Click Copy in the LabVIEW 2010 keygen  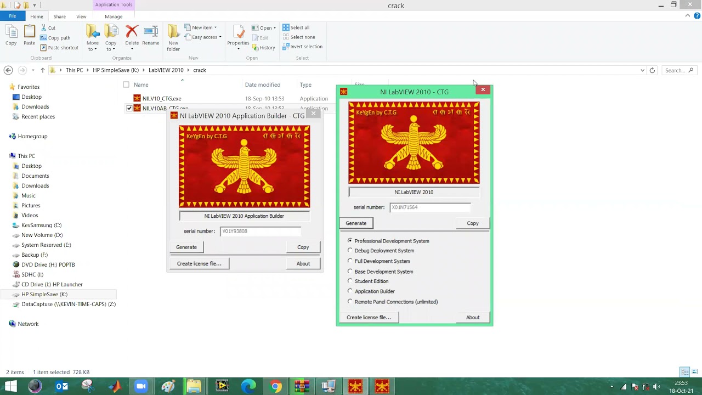(x=473, y=223)
